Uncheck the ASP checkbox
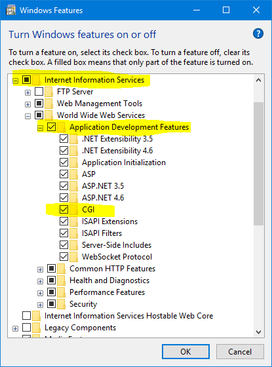The height and width of the screenshot is (367, 272). [x=64, y=174]
